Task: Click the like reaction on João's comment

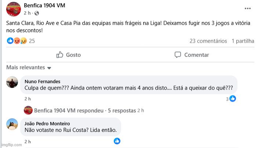Action: pos(117,141)
